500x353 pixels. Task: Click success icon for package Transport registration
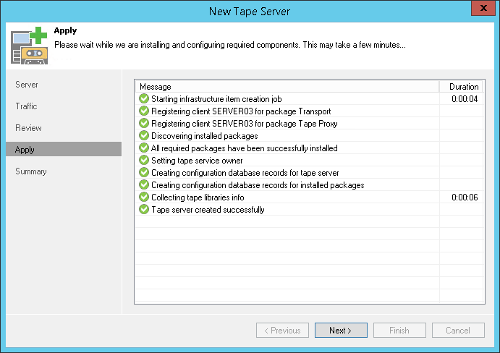pos(144,111)
